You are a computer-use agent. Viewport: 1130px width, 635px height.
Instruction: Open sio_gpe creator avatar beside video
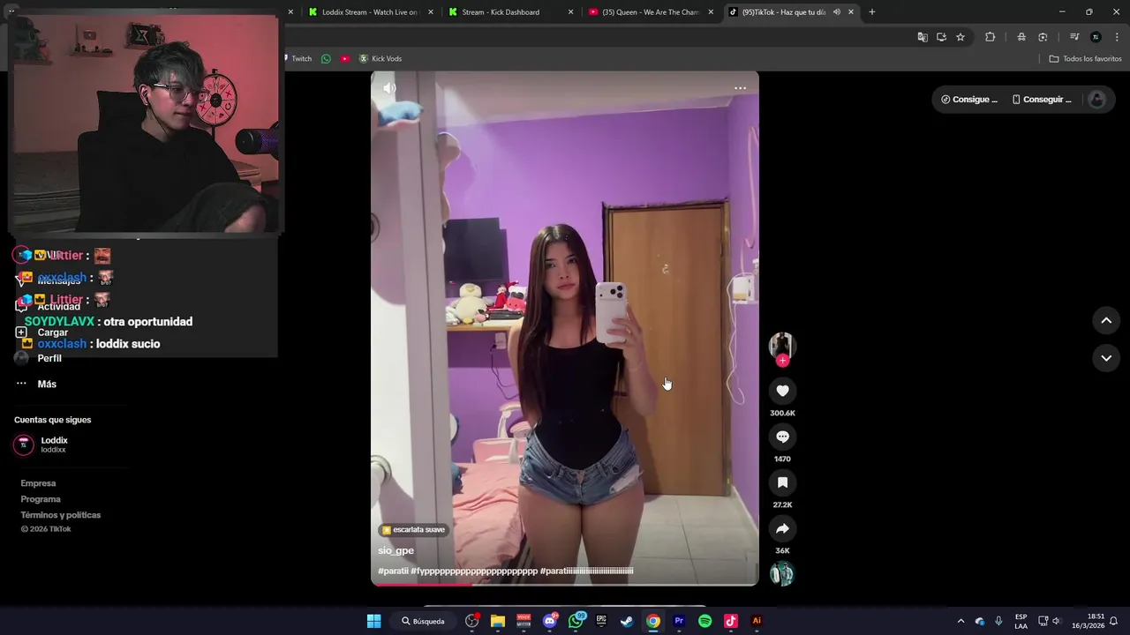pos(782,346)
